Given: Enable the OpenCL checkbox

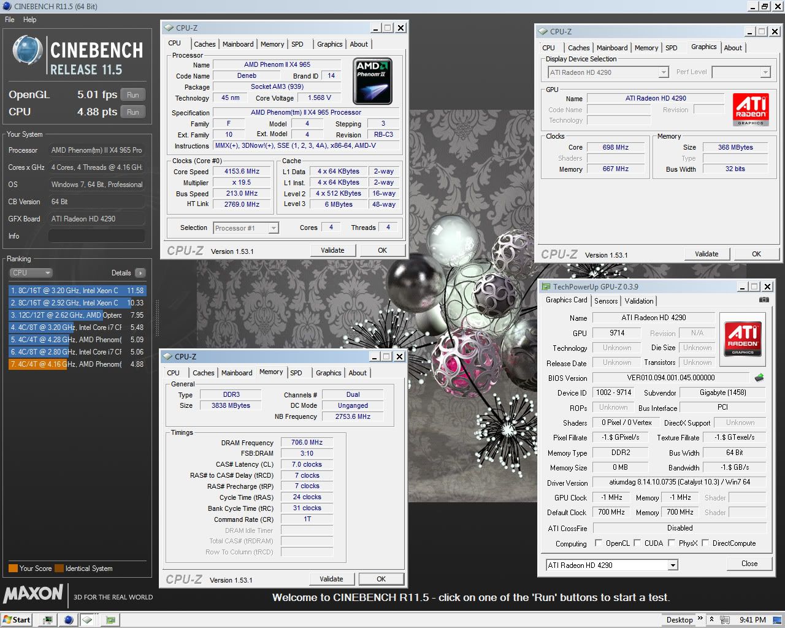Looking at the screenshot, I should (x=599, y=543).
